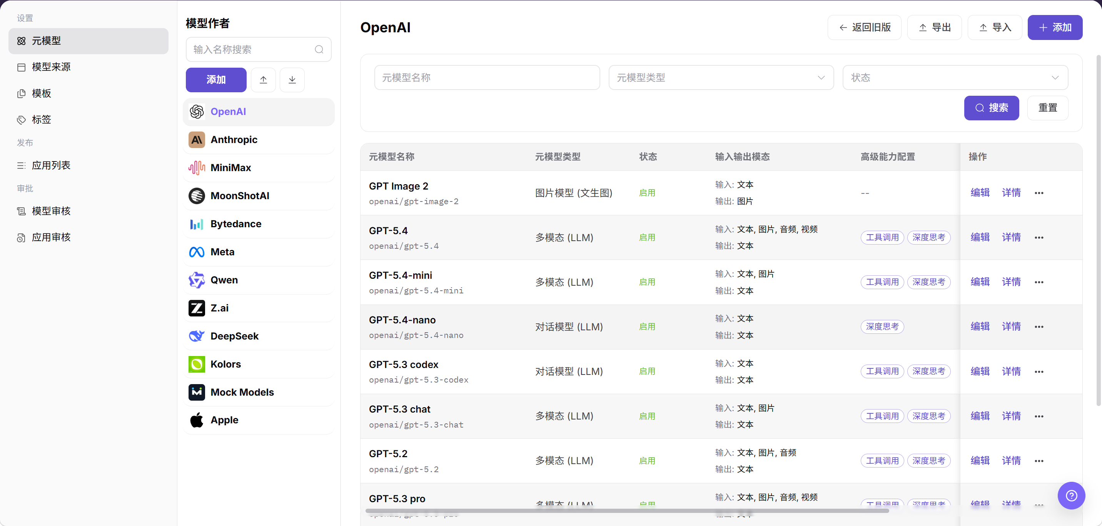
Task: Click the Anthropic logo icon
Action: pos(197,140)
